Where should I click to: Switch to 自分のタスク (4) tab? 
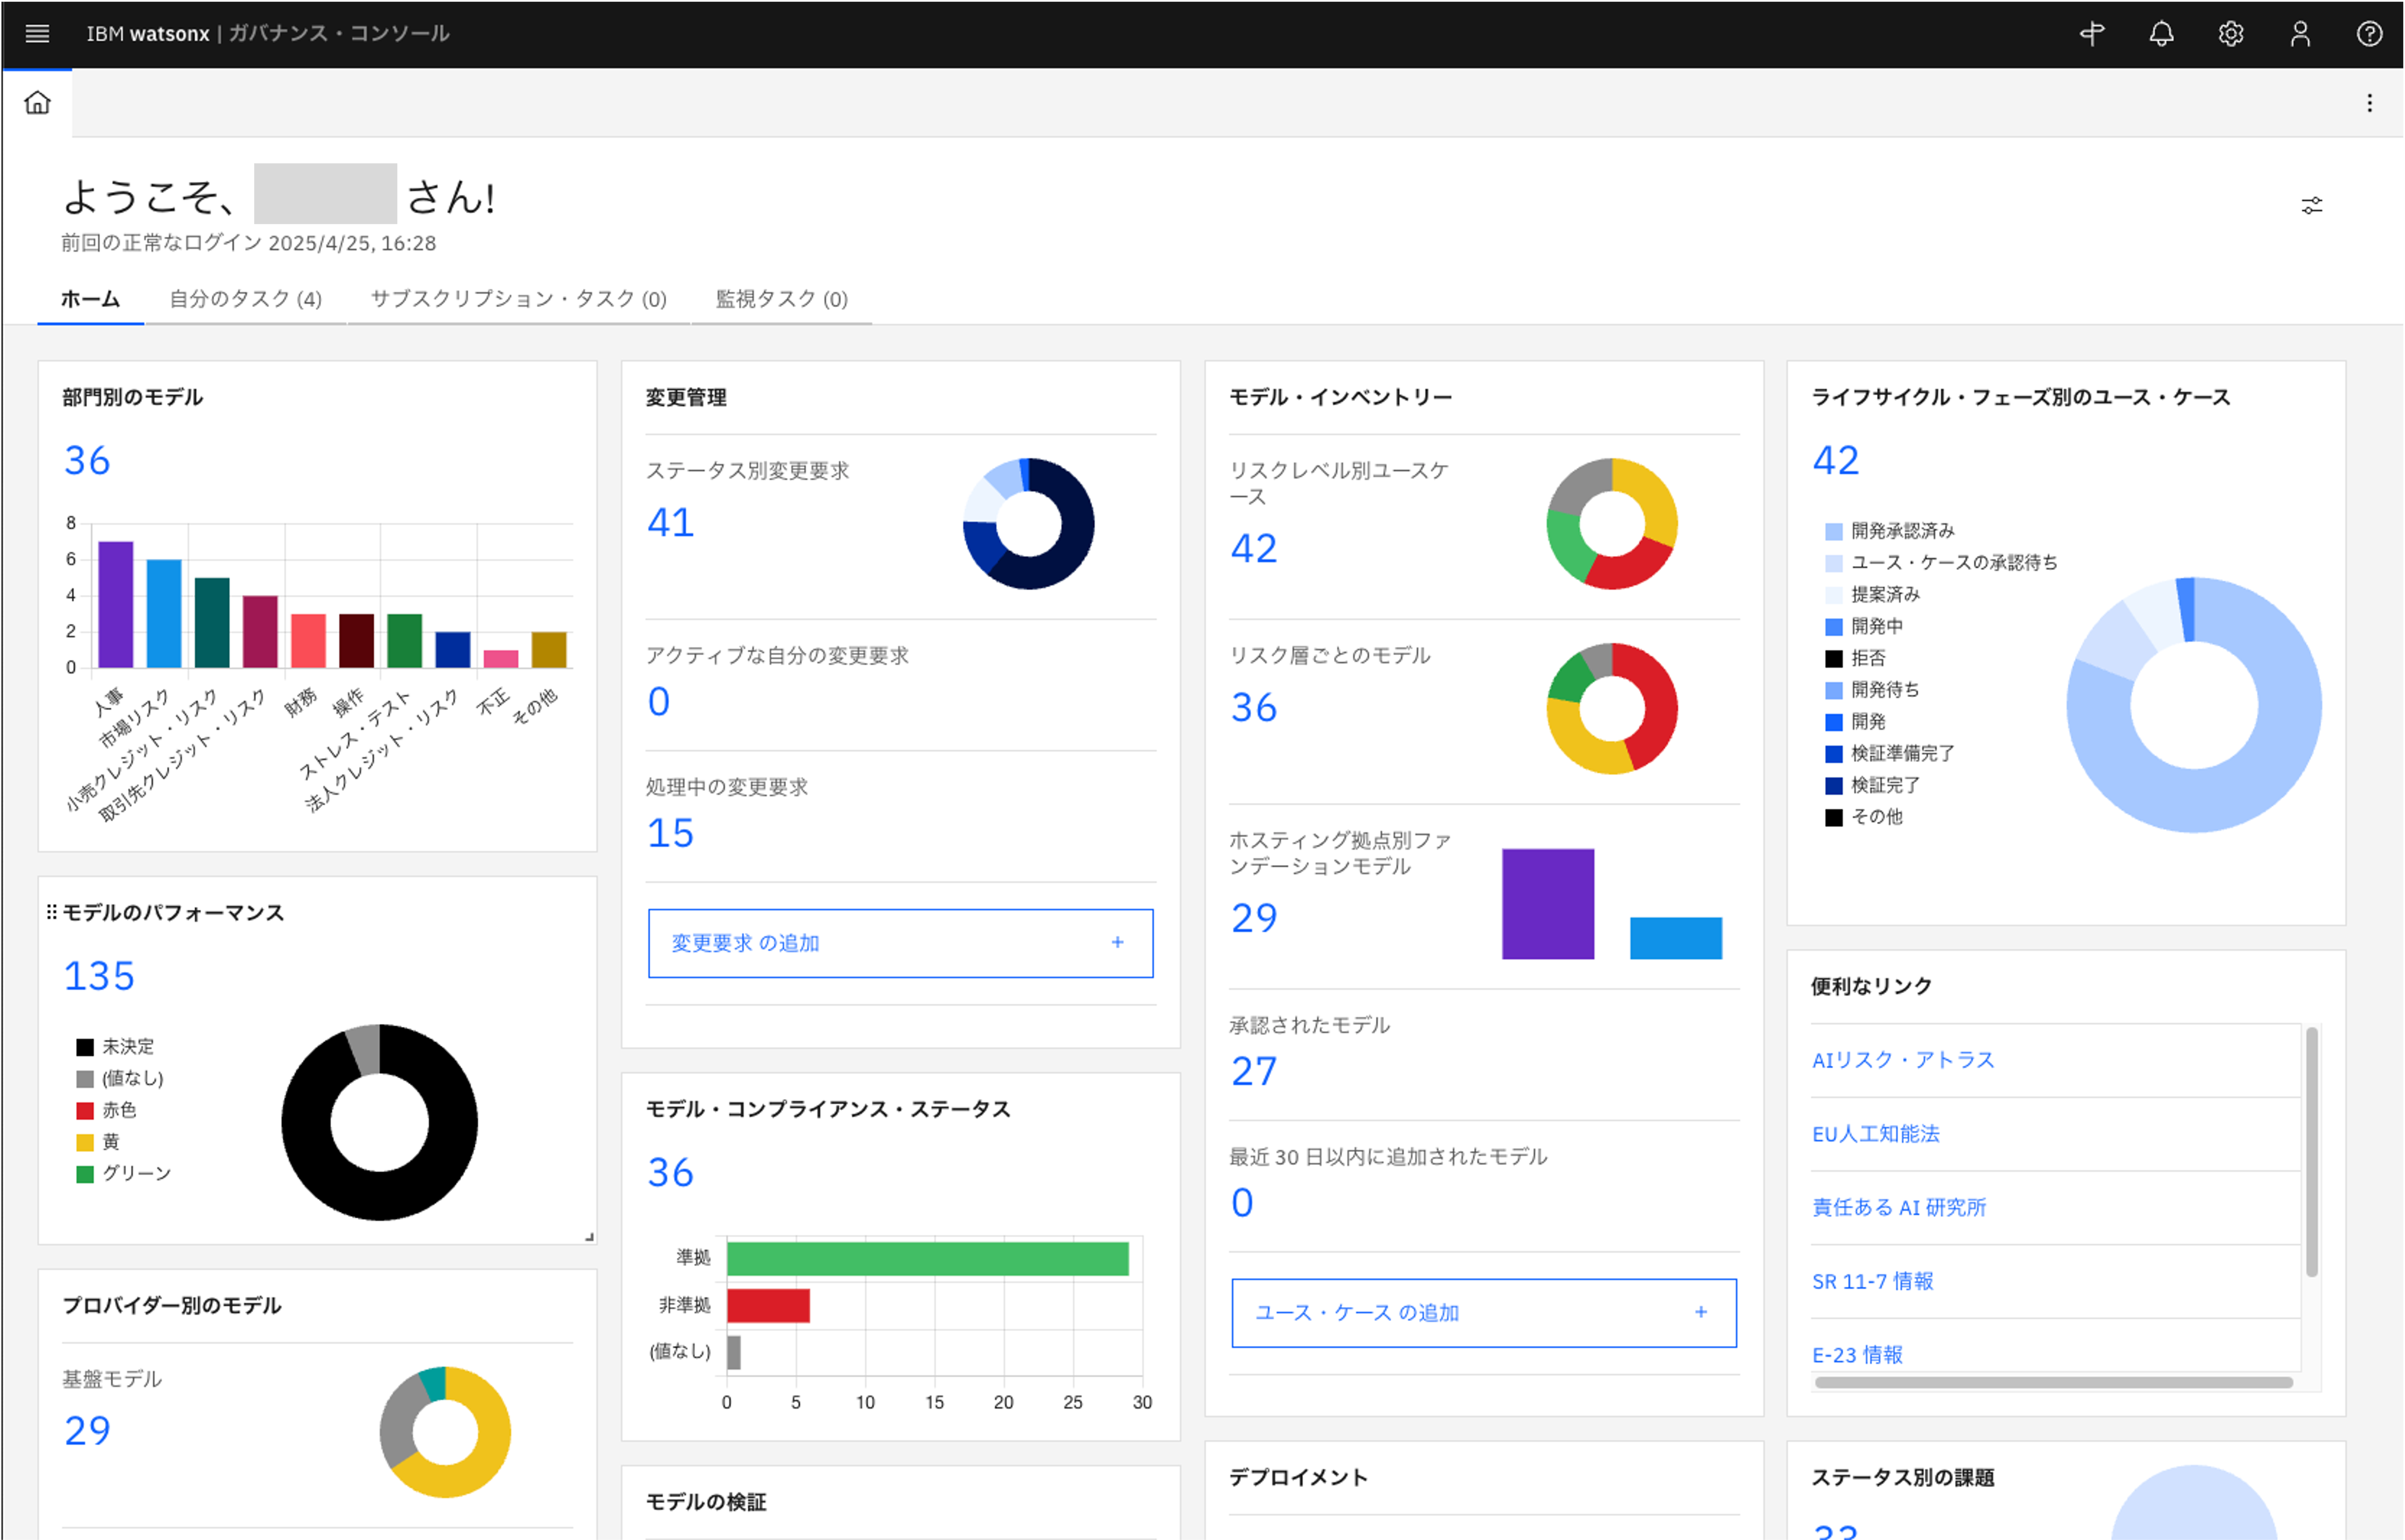(x=245, y=299)
